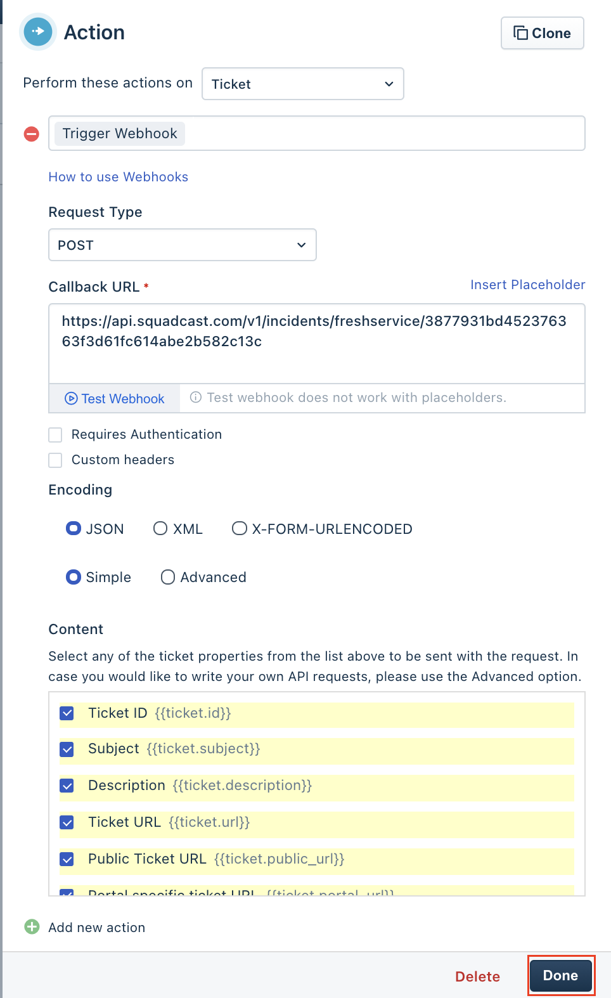Click the red remove icon beside Trigger Webhook
This screenshot has height=998, width=611.
[30, 133]
